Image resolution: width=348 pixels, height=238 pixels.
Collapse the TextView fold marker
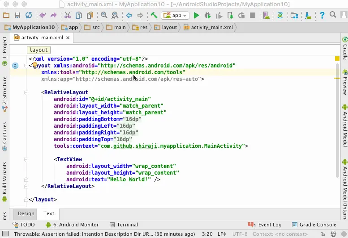[26, 159]
